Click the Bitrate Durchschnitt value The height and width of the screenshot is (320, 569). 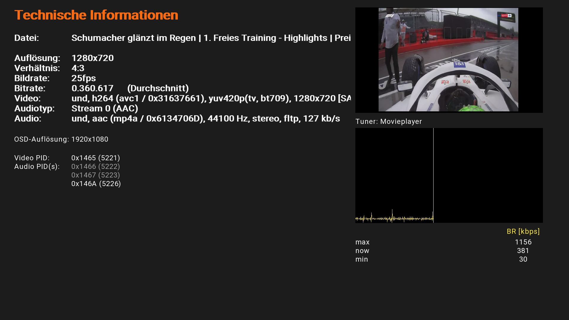click(130, 88)
